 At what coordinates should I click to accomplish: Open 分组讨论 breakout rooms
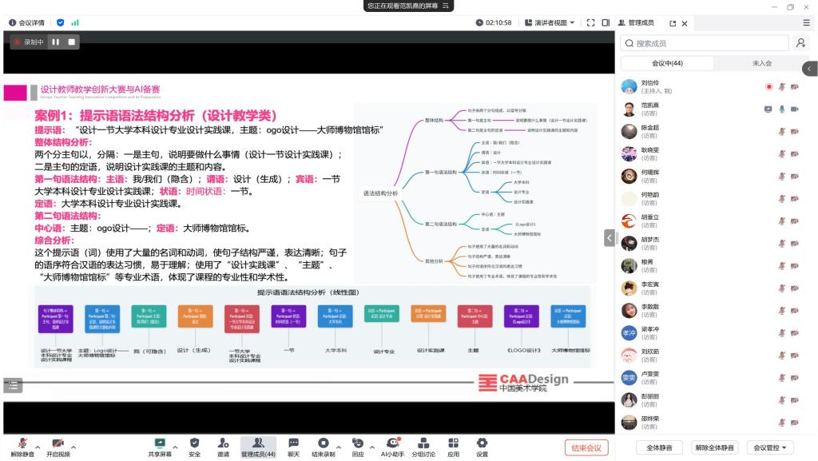click(x=424, y=443)
